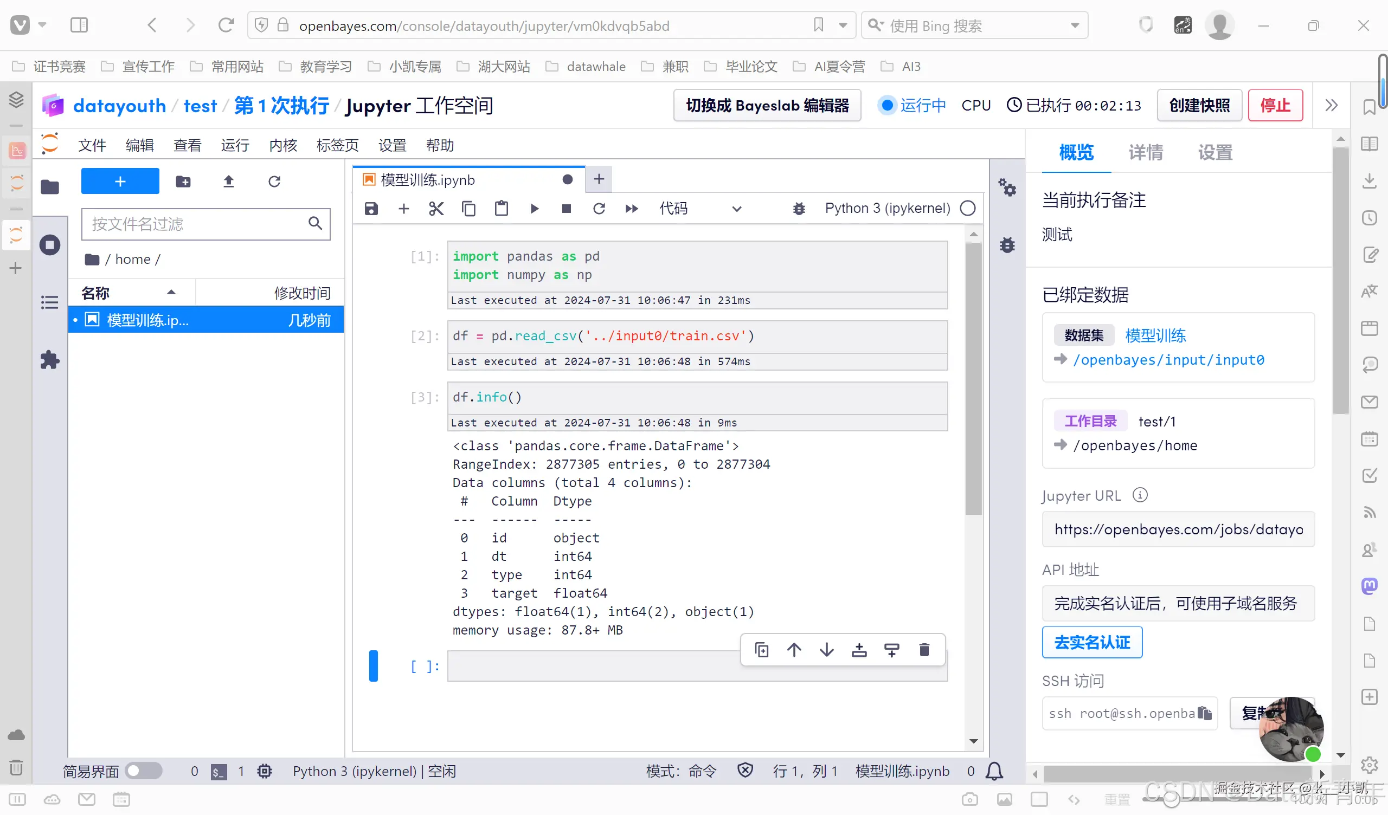
Task: Collapse the right panel with double chevron
Action: [1331, 105]
